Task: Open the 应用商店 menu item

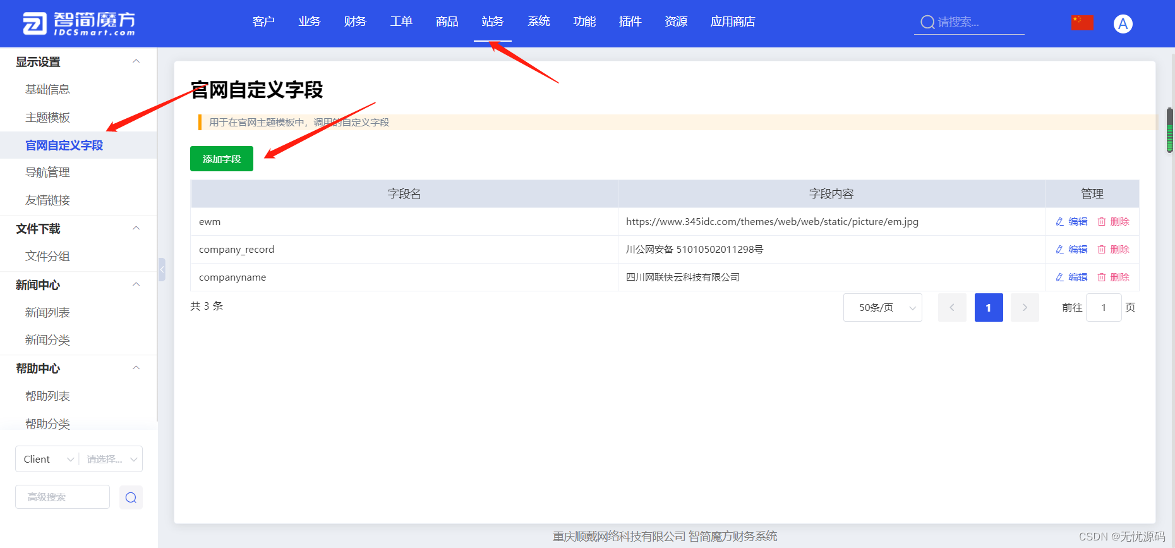Action: tap(732, 21)
